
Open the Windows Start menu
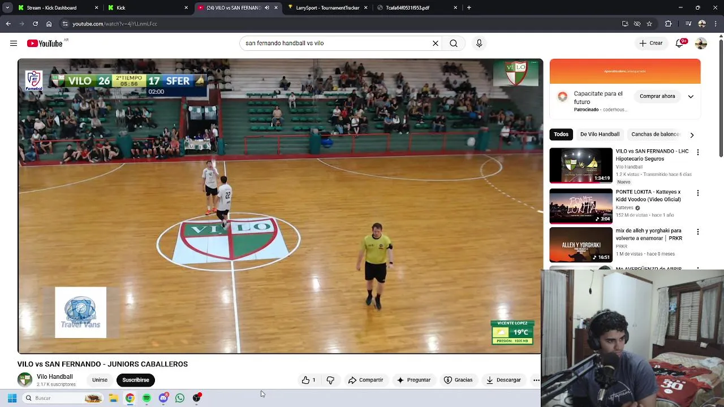tap(12, 398)
